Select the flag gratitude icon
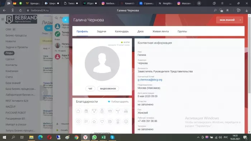This screenshot has height=141, width=251. [86, 122]
